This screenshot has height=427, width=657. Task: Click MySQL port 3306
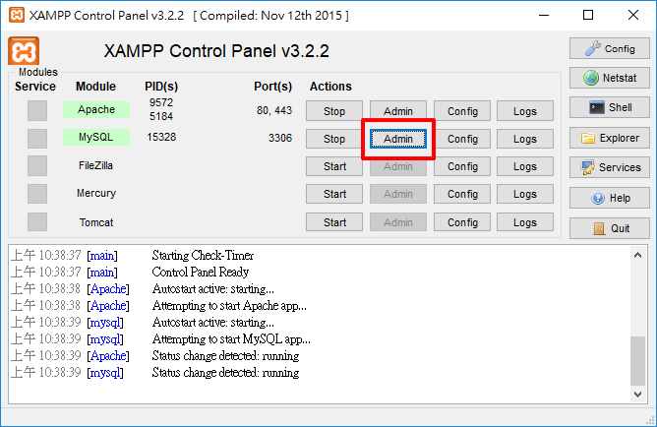click(x=280, y=138)
